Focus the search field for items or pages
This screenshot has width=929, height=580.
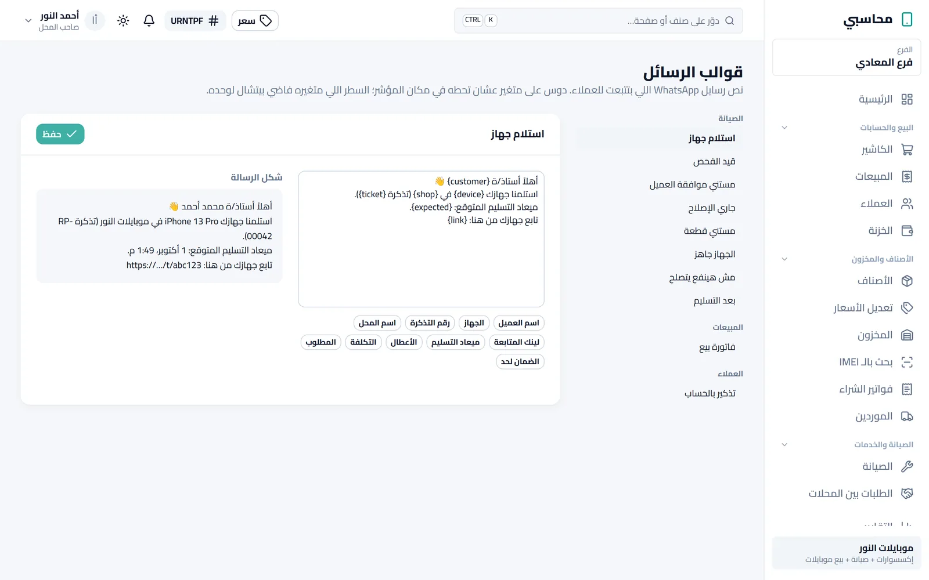click(599, 21)
